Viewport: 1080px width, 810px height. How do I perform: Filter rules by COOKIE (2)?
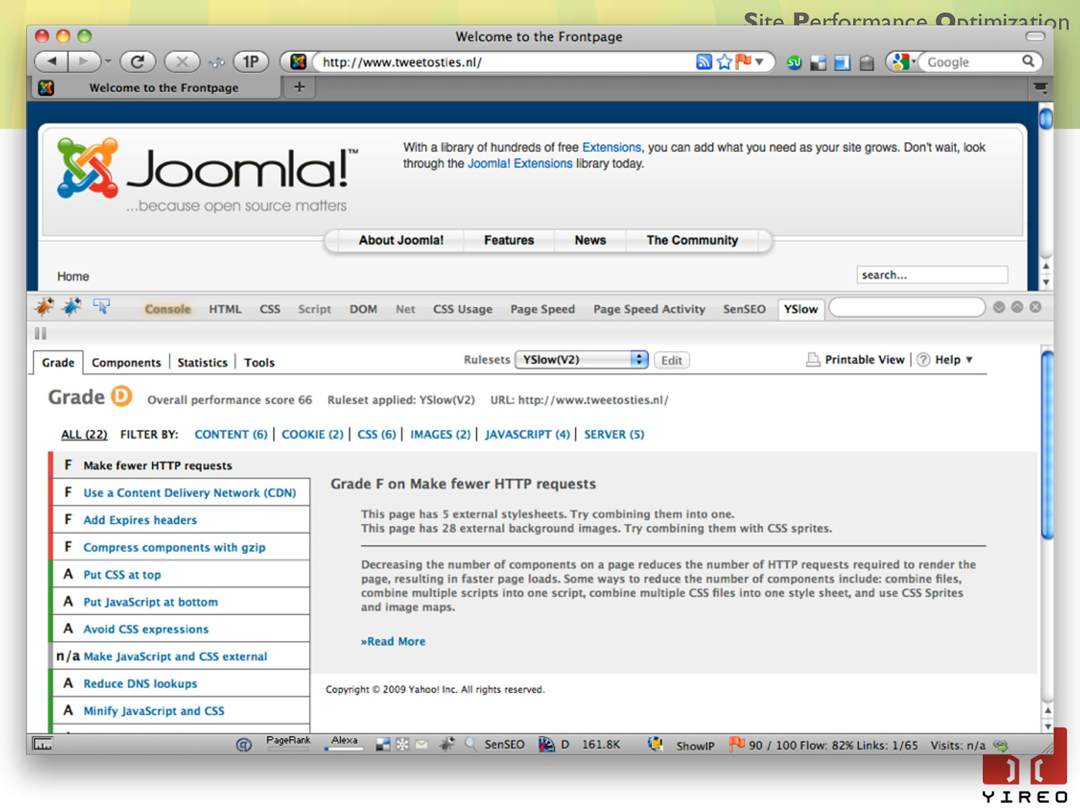(x=313, y=435)
